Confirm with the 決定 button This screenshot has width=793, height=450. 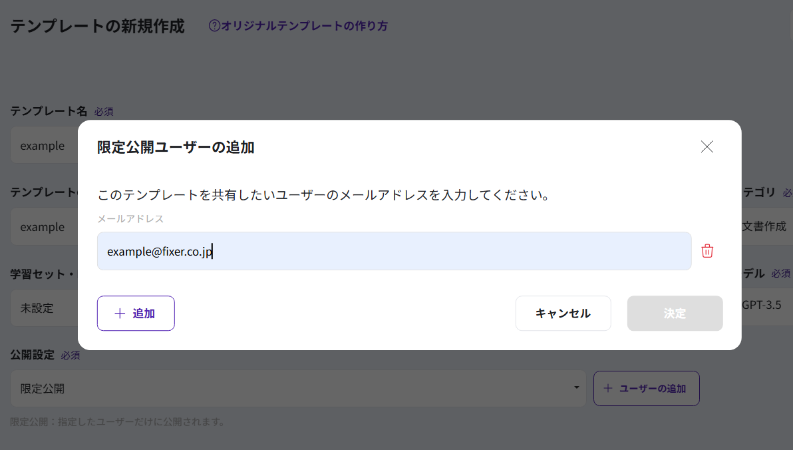tap(675, 314)
